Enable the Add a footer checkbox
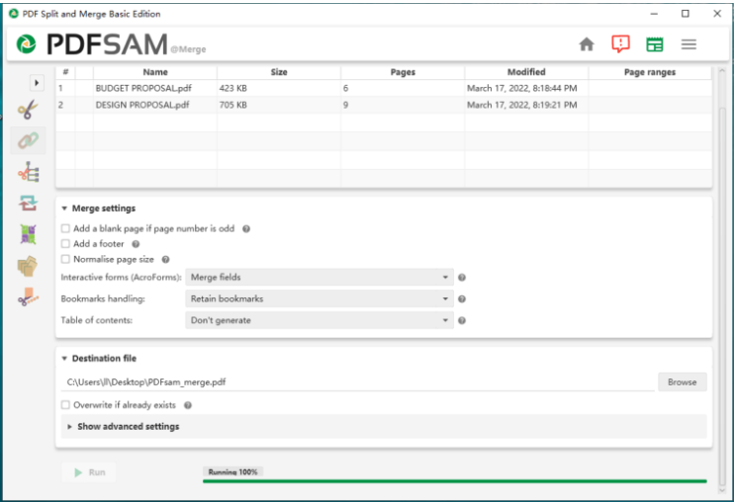734x502 pixels. 65,244
